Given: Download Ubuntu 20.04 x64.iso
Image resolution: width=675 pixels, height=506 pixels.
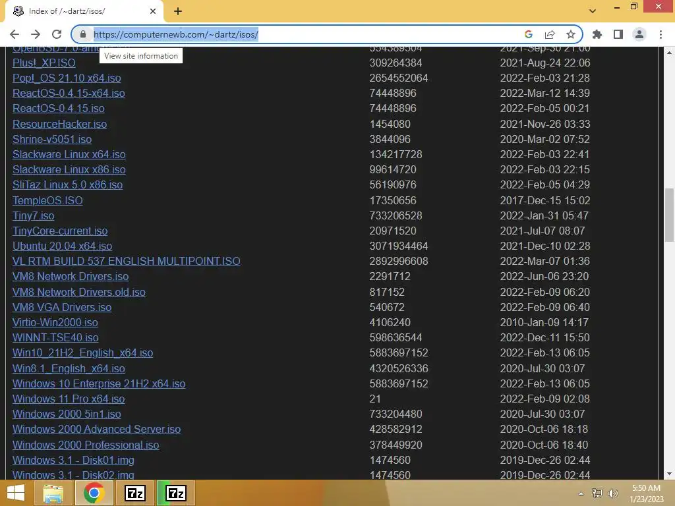Looking at the screenshot, I should click(63, 246).
